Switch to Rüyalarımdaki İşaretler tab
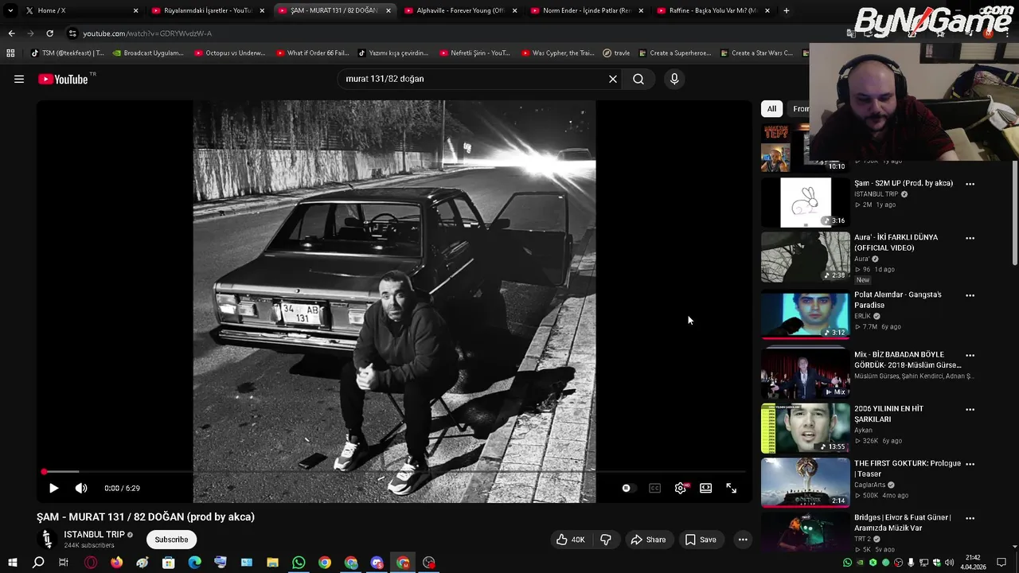The width and height of the screenshot is (1019, 573). click(207, 10)
